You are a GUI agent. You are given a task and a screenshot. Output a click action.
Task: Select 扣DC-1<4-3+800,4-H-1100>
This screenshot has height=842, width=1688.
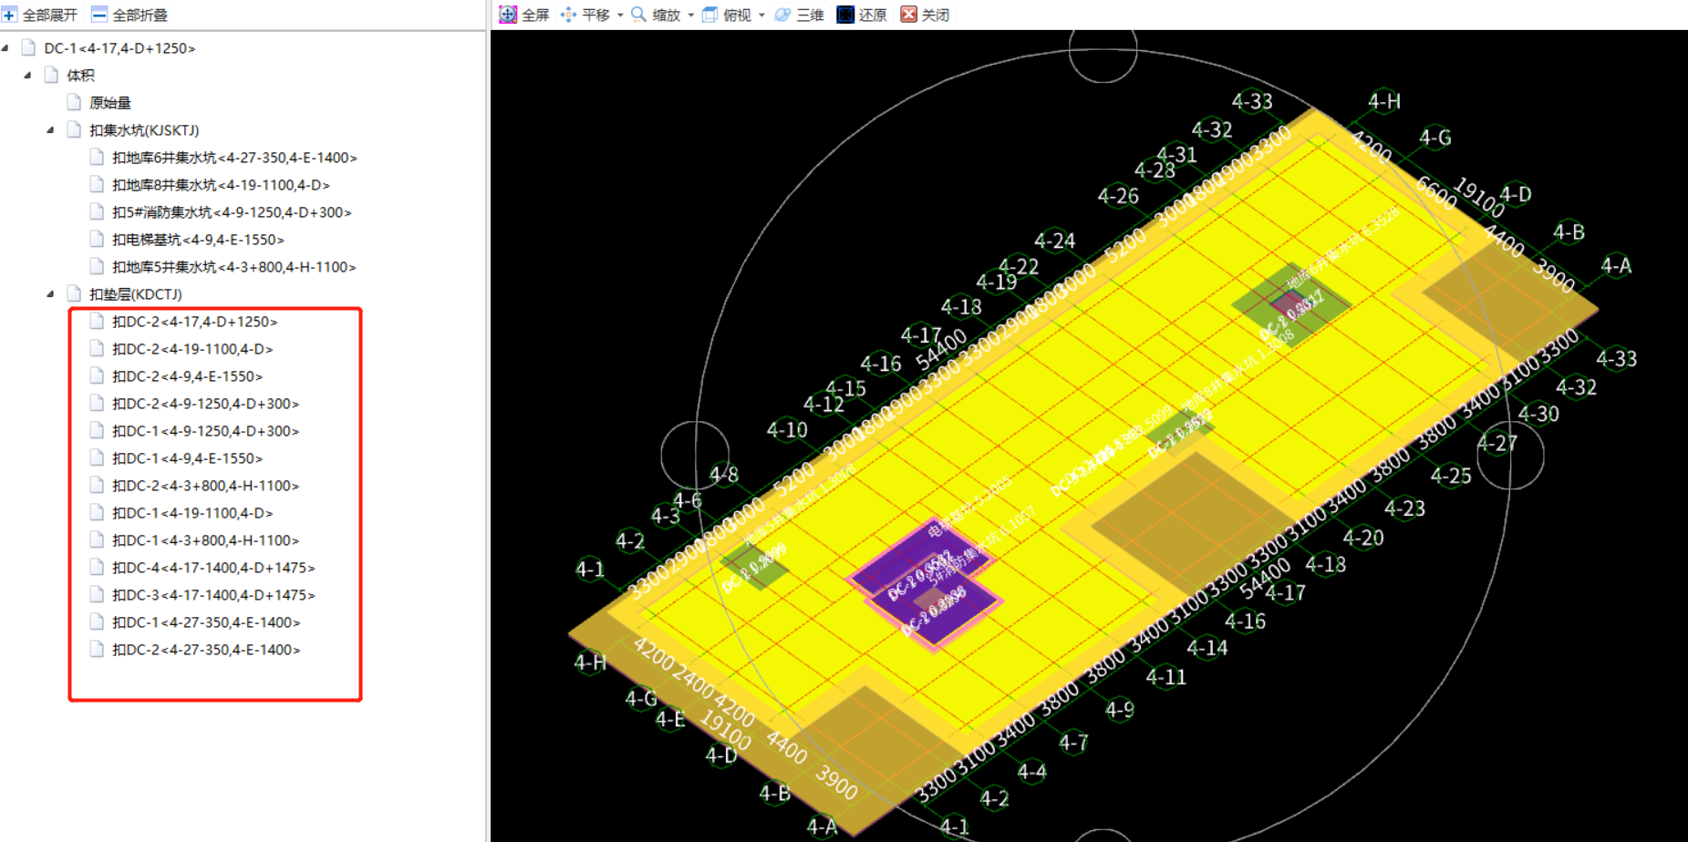click(x=205, y=540)
